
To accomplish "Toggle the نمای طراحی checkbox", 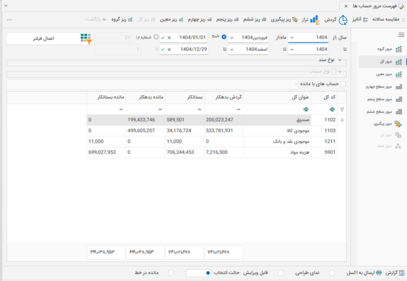I will (332, 273).
